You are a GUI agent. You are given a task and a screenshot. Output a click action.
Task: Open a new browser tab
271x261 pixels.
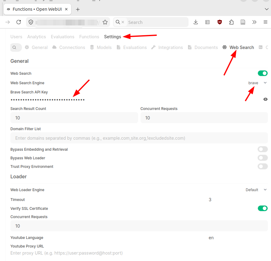point(78,9)
